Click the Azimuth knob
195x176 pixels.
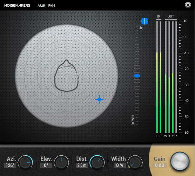coord(25,162)
